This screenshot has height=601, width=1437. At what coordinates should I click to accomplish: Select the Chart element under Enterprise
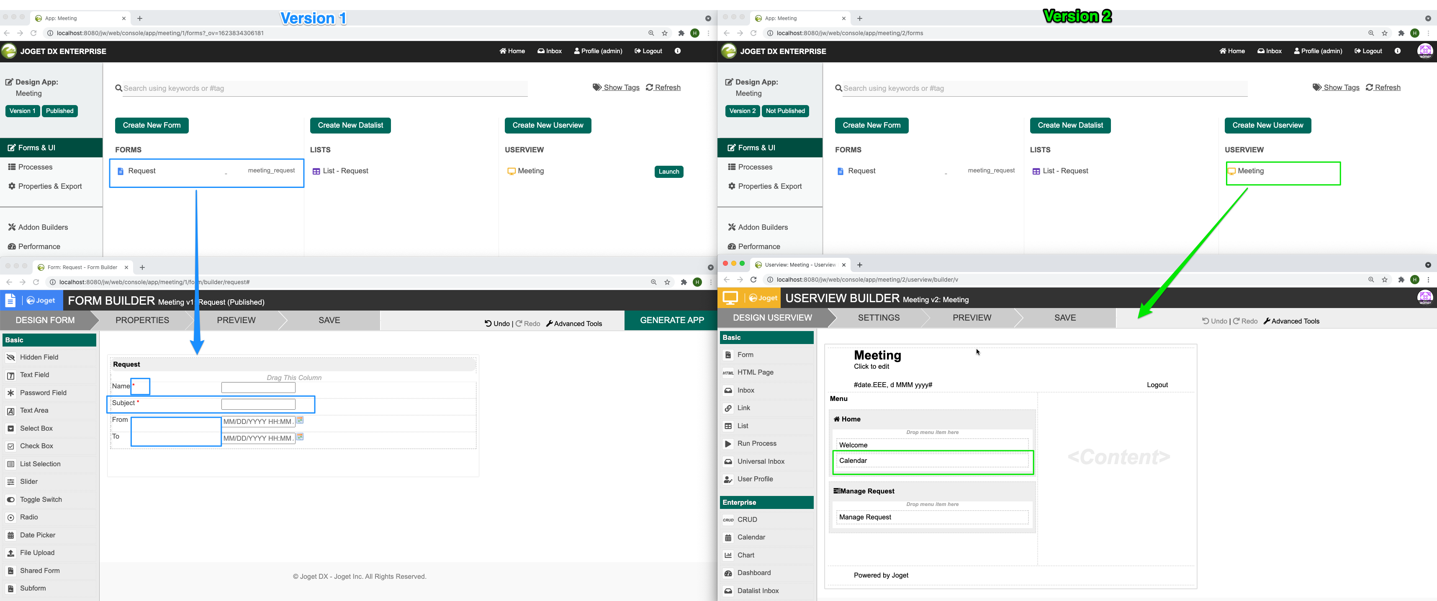(745, 555)
